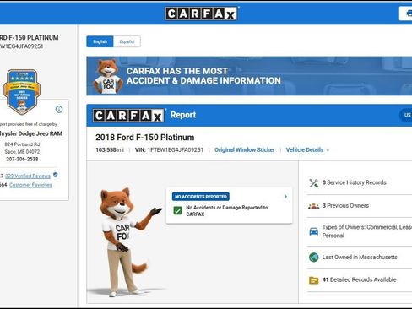Click the verified shield icon beside reviews
The image size is (412, 309).
click(x=56, y=175)
